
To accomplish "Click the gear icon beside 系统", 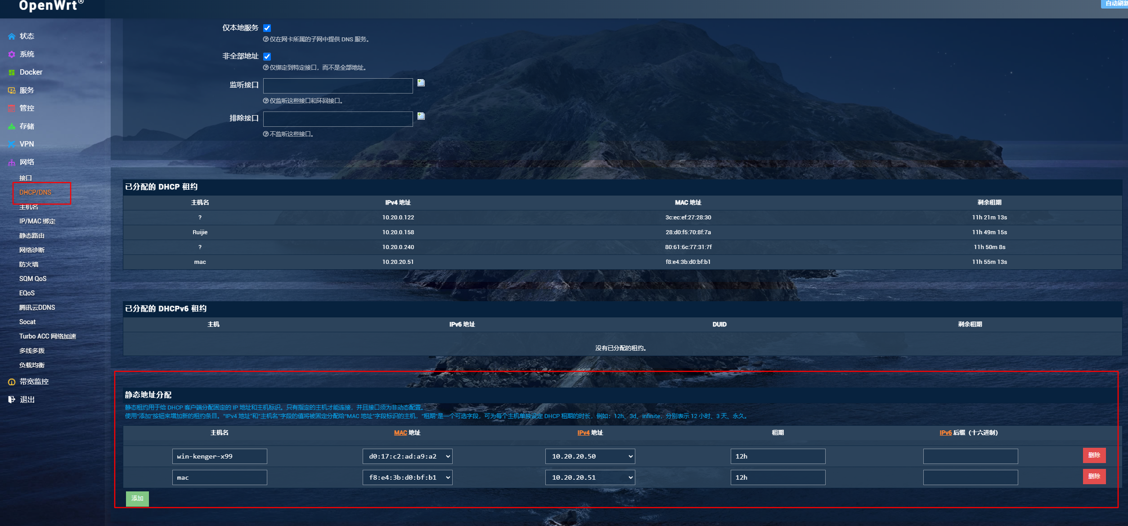I will pos(12,54).
